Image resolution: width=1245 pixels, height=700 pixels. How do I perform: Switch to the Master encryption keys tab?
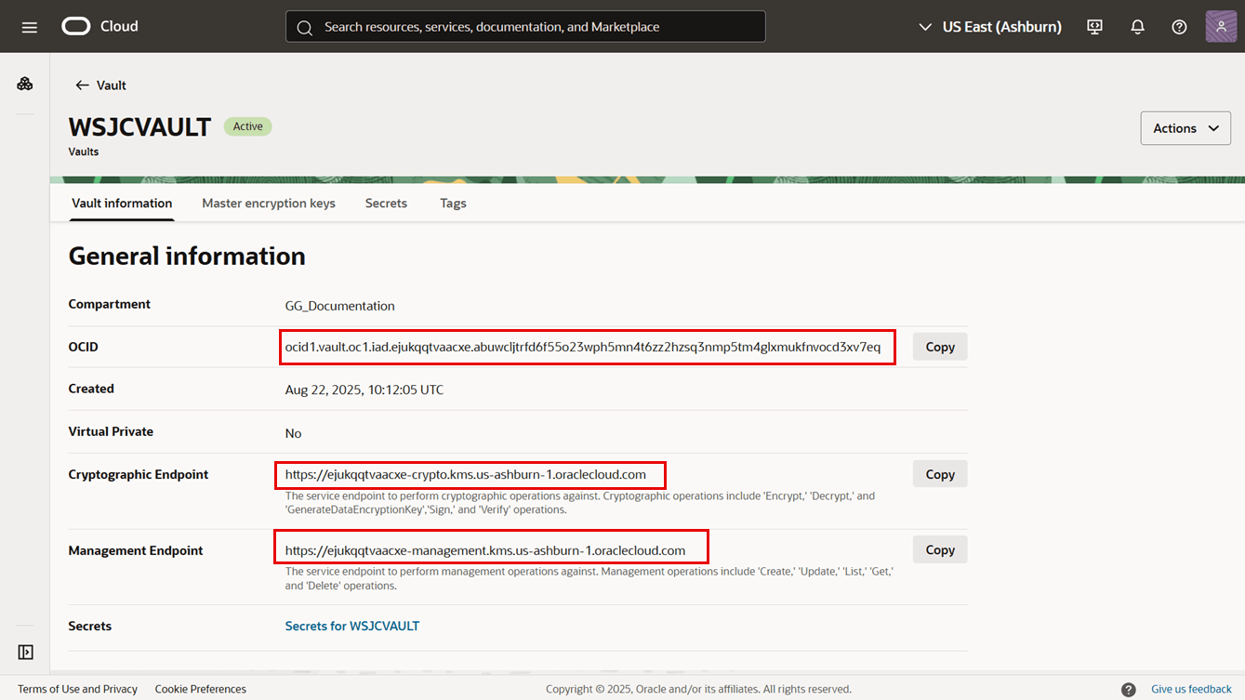click(269, 203)
